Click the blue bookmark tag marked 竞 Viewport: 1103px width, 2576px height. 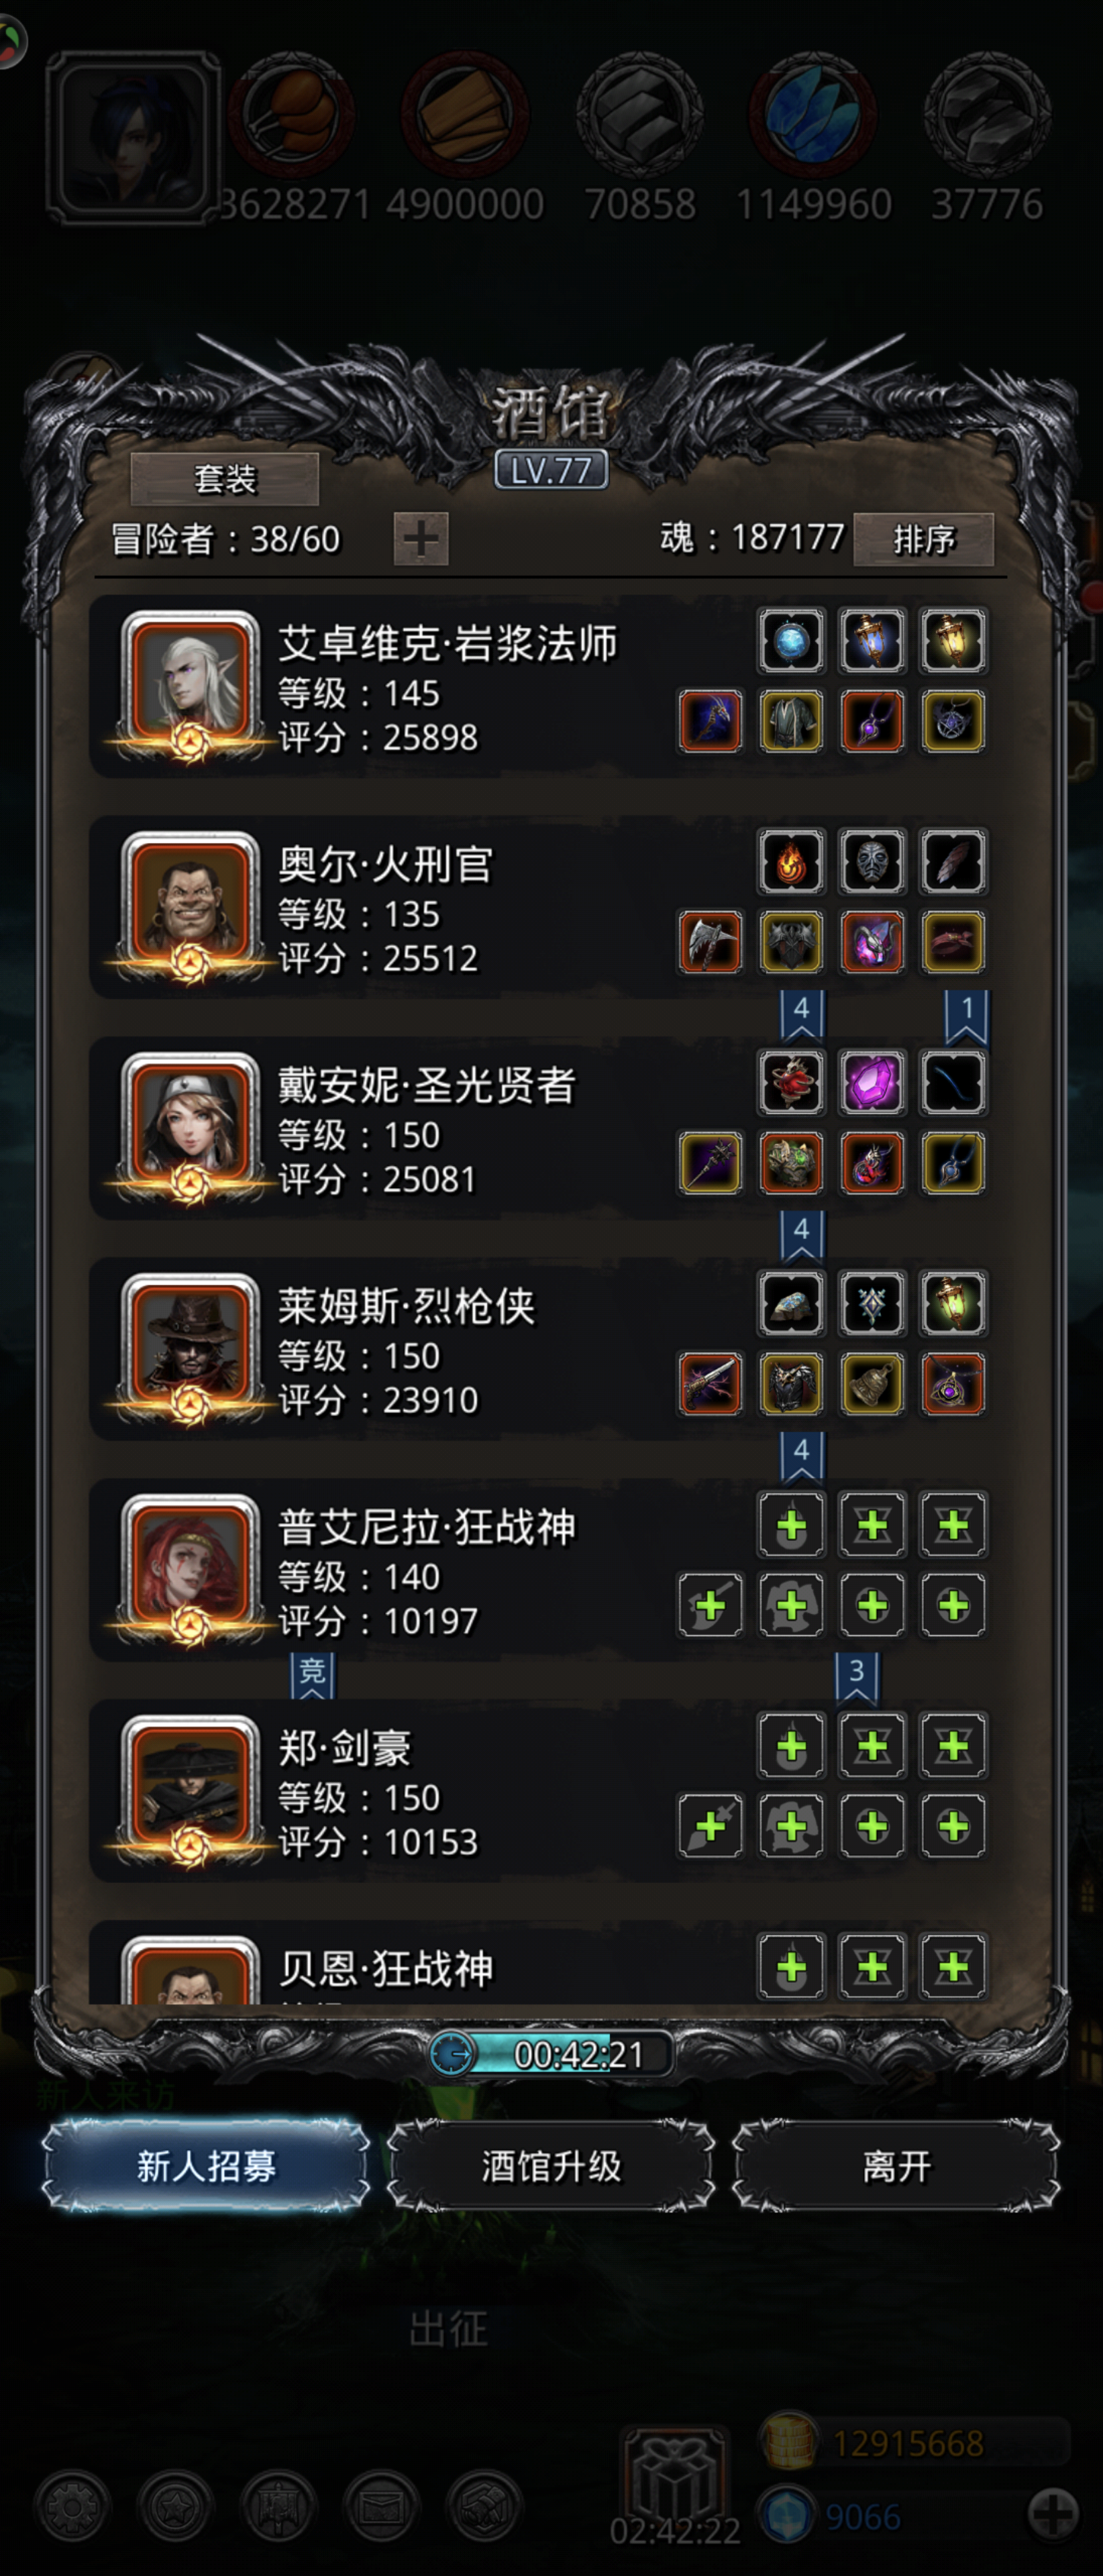coord(312,1675)
